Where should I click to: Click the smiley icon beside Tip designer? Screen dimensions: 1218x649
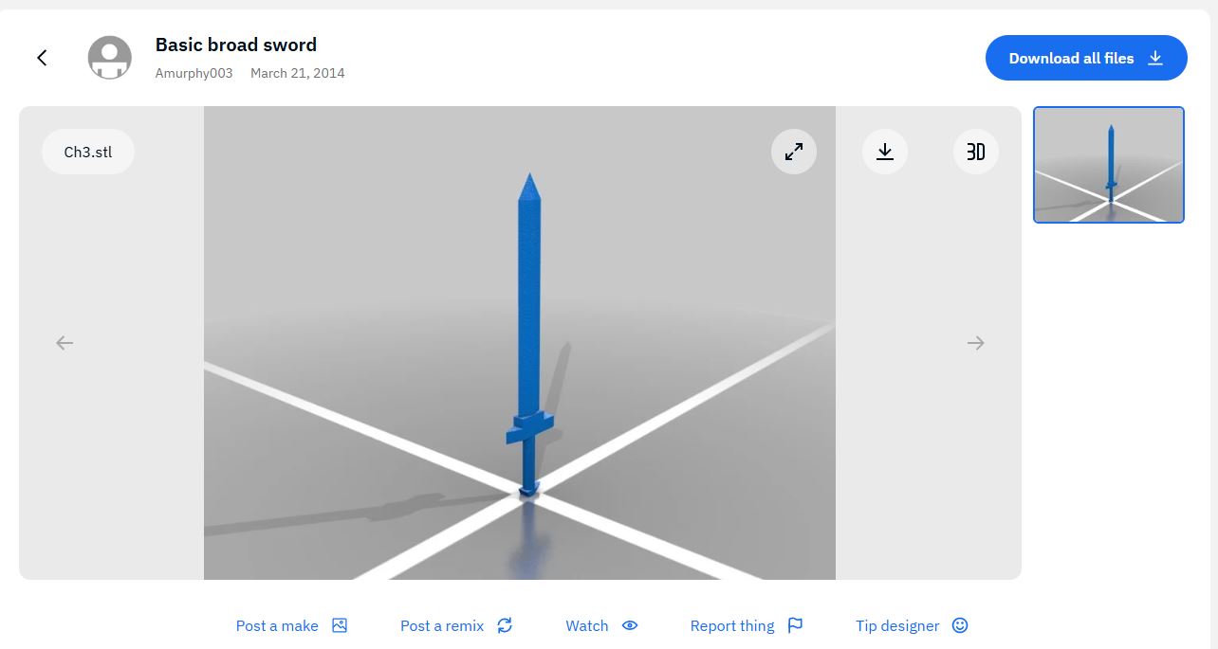pos(960,625)
